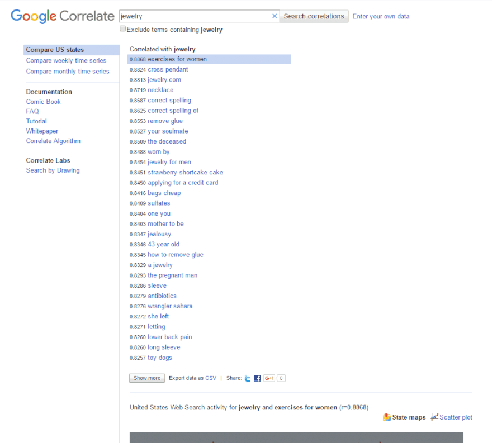Switch to Compare weekly time series
The image size is (492, 443).
coord(66,60)
